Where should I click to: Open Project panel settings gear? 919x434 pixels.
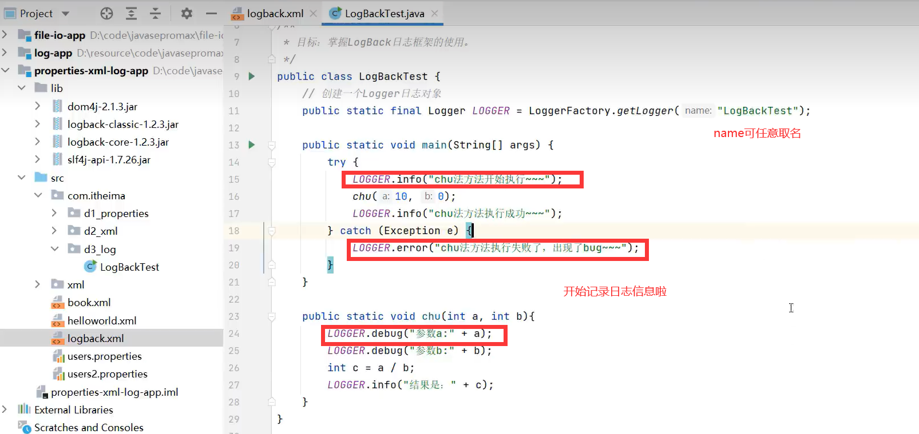pyautogui.click(x=187, y=13)
